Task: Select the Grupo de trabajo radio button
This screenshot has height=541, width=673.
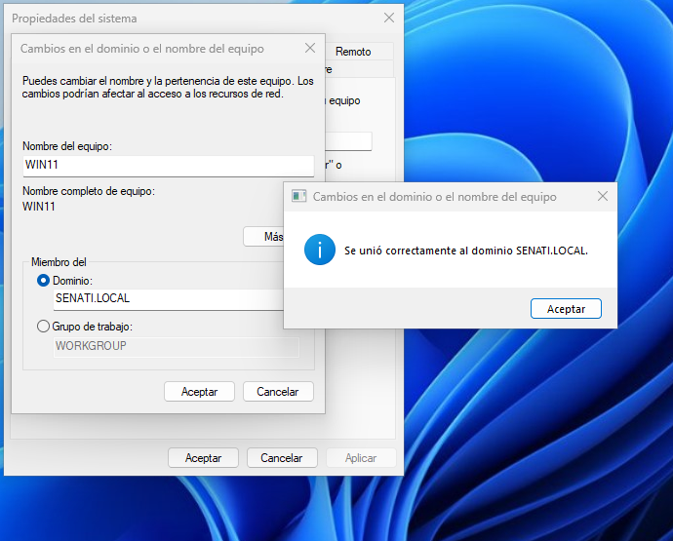Action: pyautogui.click(x=43, y=327)
